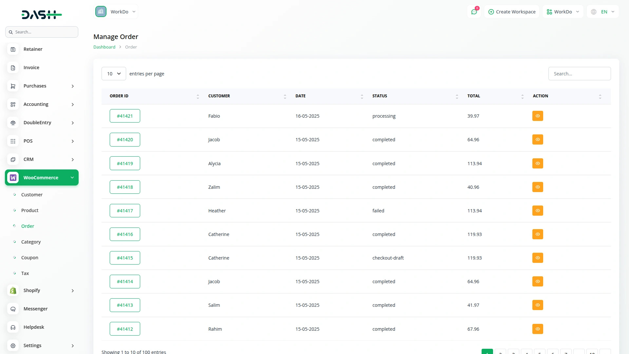
Task: Select the Shopify sidebar icon
Action: click(13, 290)
